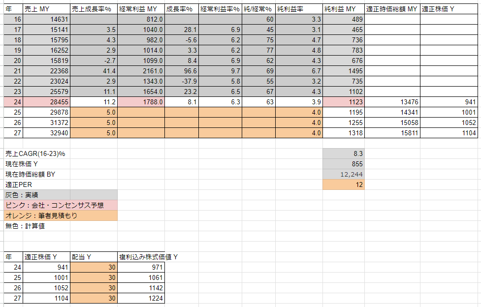The image size is (481, 307).
Task: Click dividend cell 30 for year 25
Action: coord(94,277)
